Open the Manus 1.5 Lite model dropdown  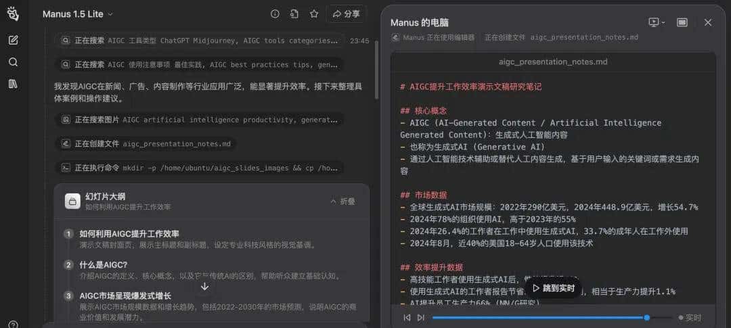pyautogui.click(x=78, y=14)
